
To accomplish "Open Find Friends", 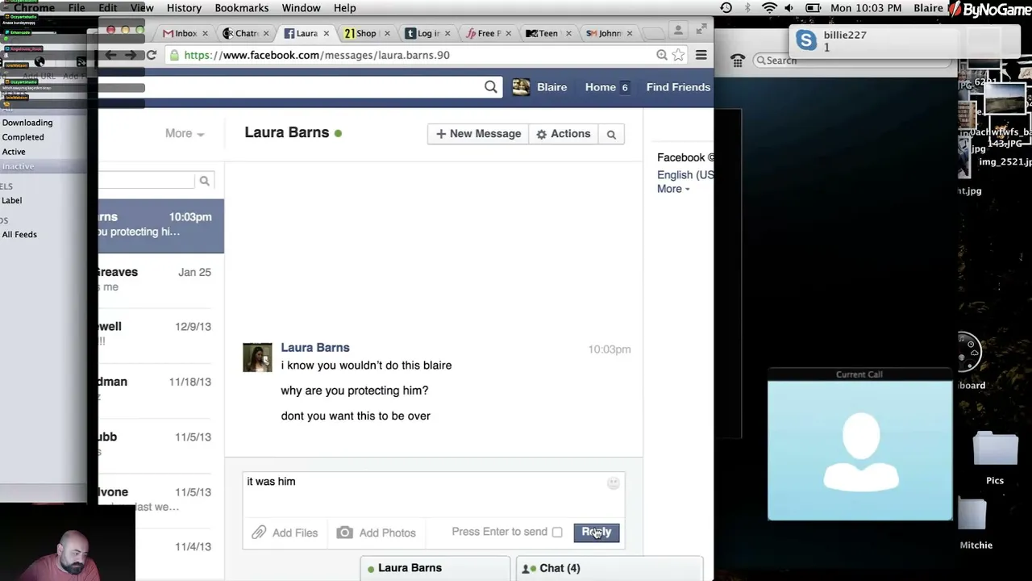I will 678,87.
